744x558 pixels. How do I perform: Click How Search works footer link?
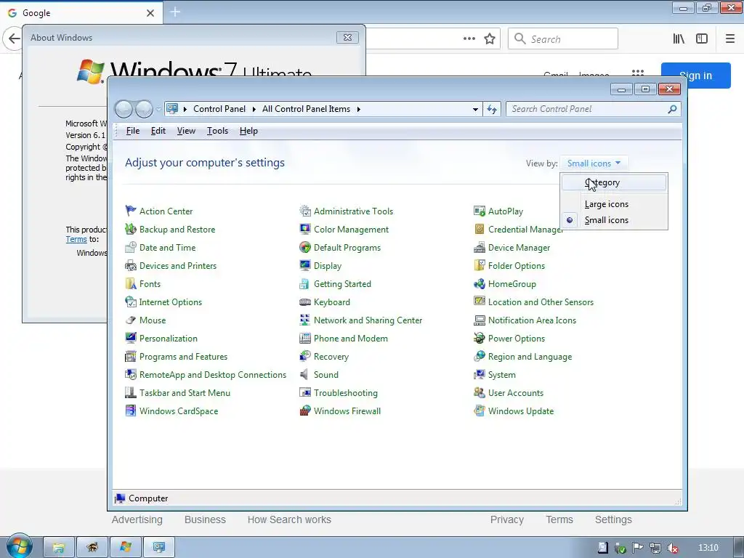[x=289, y=519]
